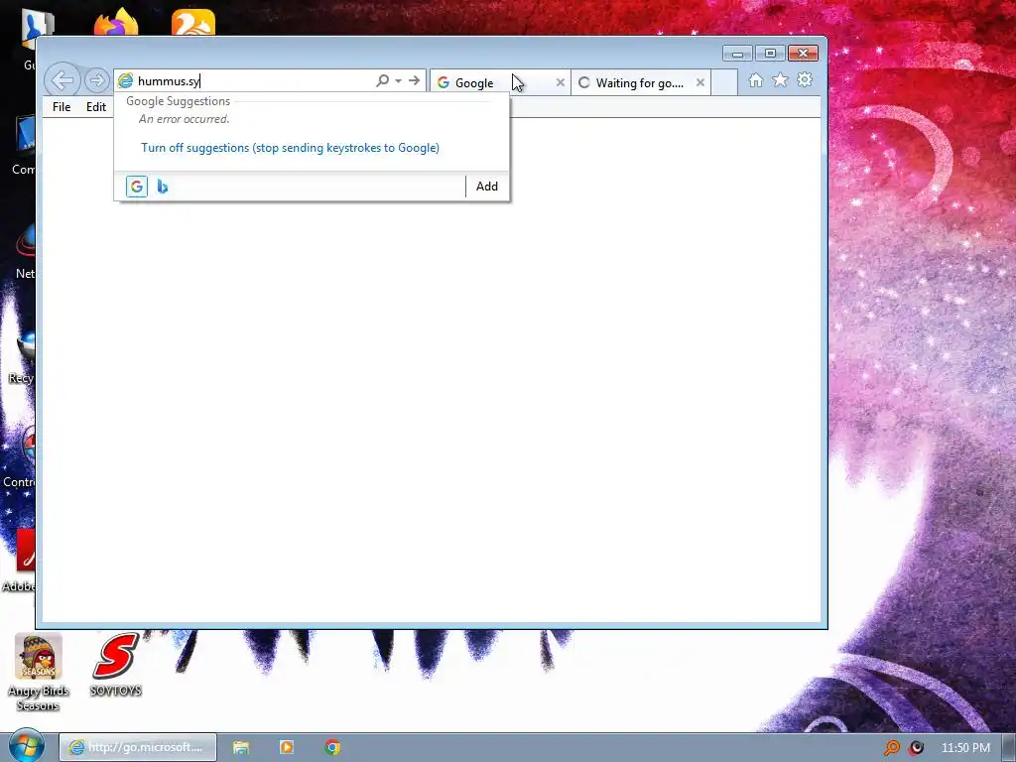Screen dimensions: 1016x762
Task: Open File Explorer from the taskbar
Action: coord(241,747)
